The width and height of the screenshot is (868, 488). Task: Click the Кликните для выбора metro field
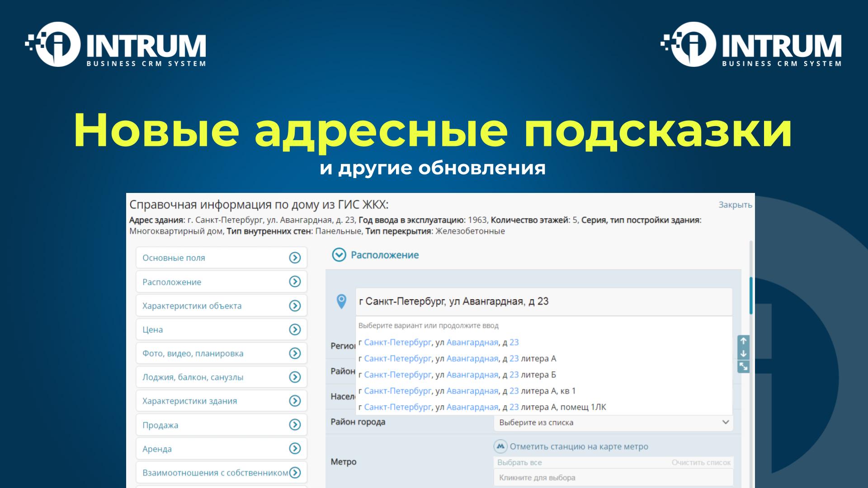(613, 478)
